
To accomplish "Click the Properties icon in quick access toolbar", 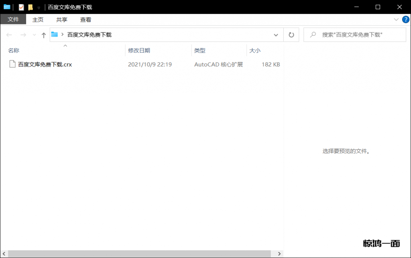I will (21, 7).
